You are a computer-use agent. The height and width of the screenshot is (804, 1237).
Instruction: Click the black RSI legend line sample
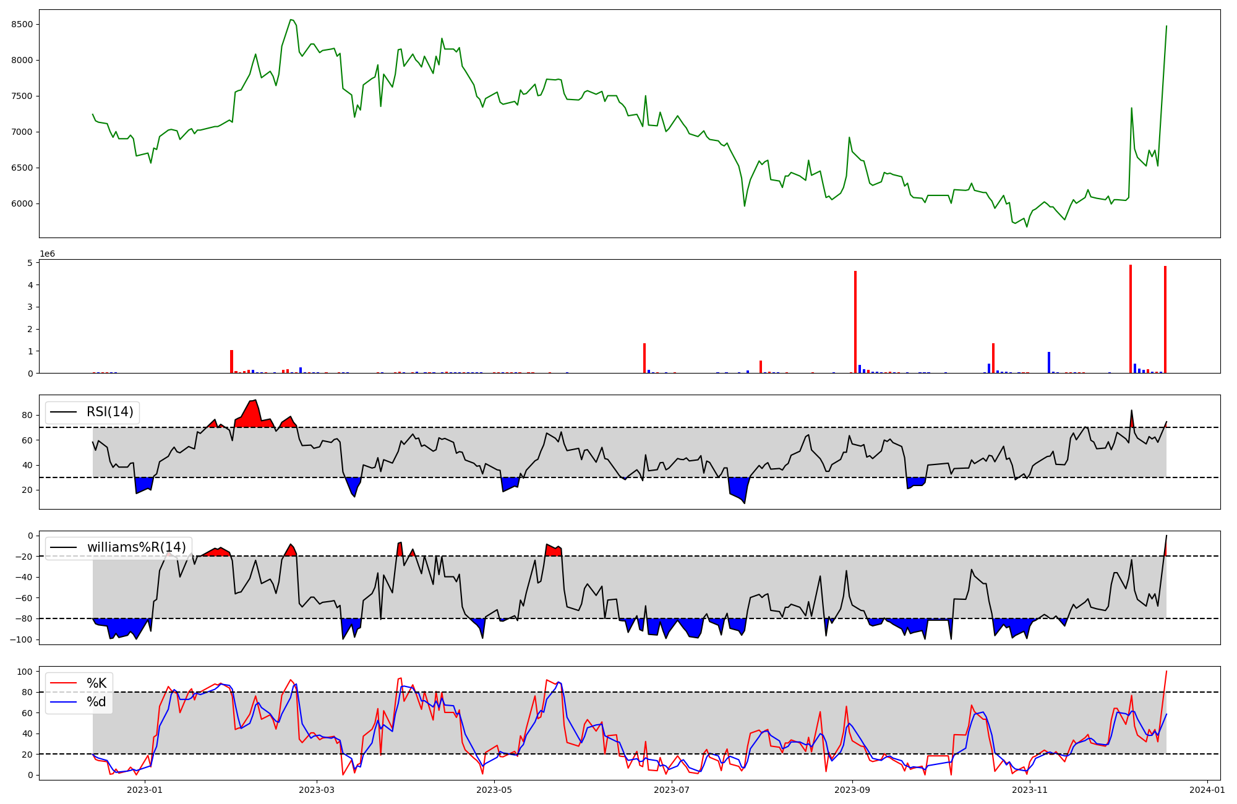click(64, 412)
